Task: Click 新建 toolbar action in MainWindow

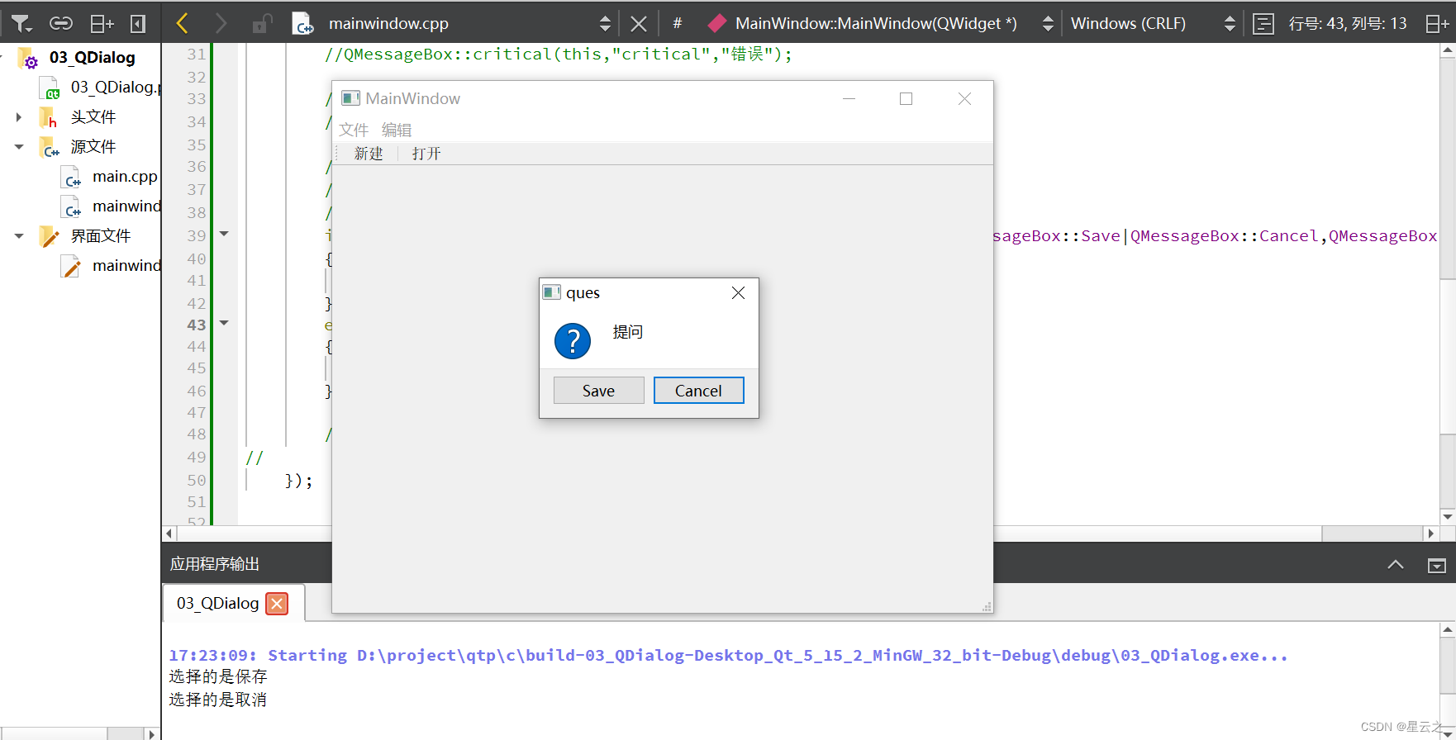Action: click(369, 154)
